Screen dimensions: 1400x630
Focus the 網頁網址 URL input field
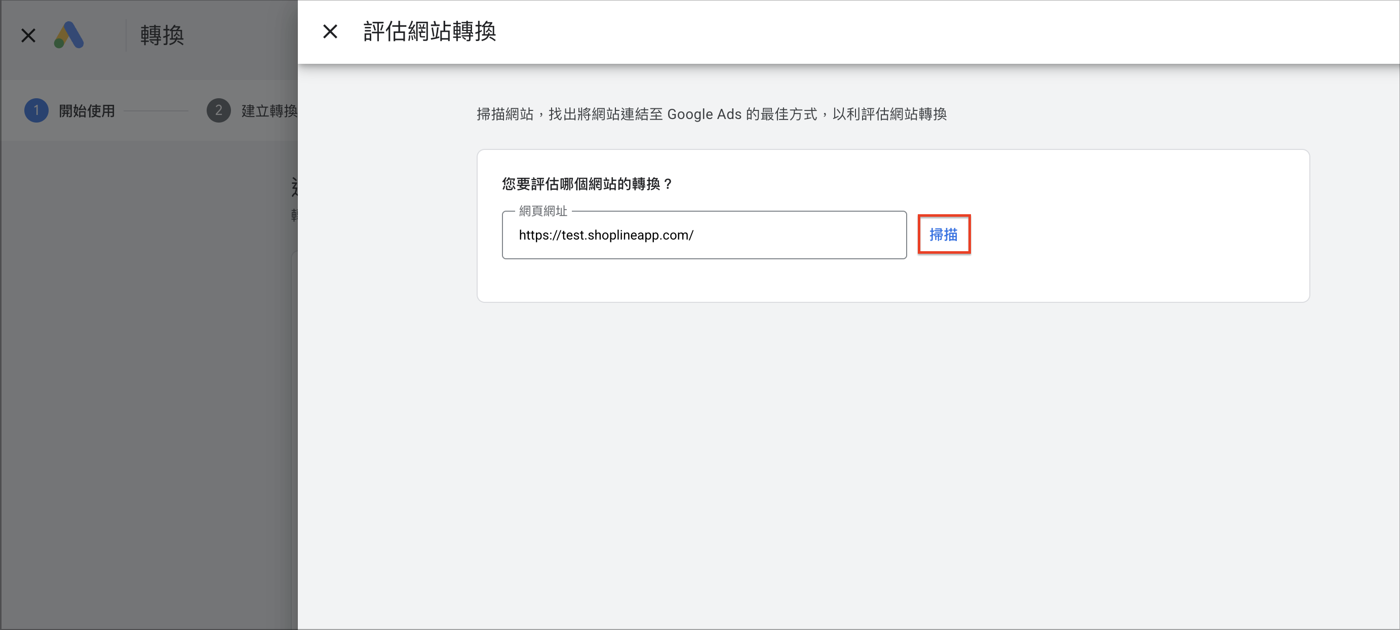[704, 235]
